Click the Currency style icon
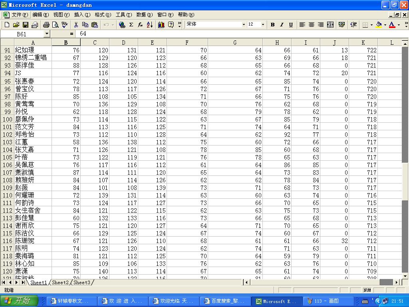The image size is (409, 307). click(x=341, y=25)
